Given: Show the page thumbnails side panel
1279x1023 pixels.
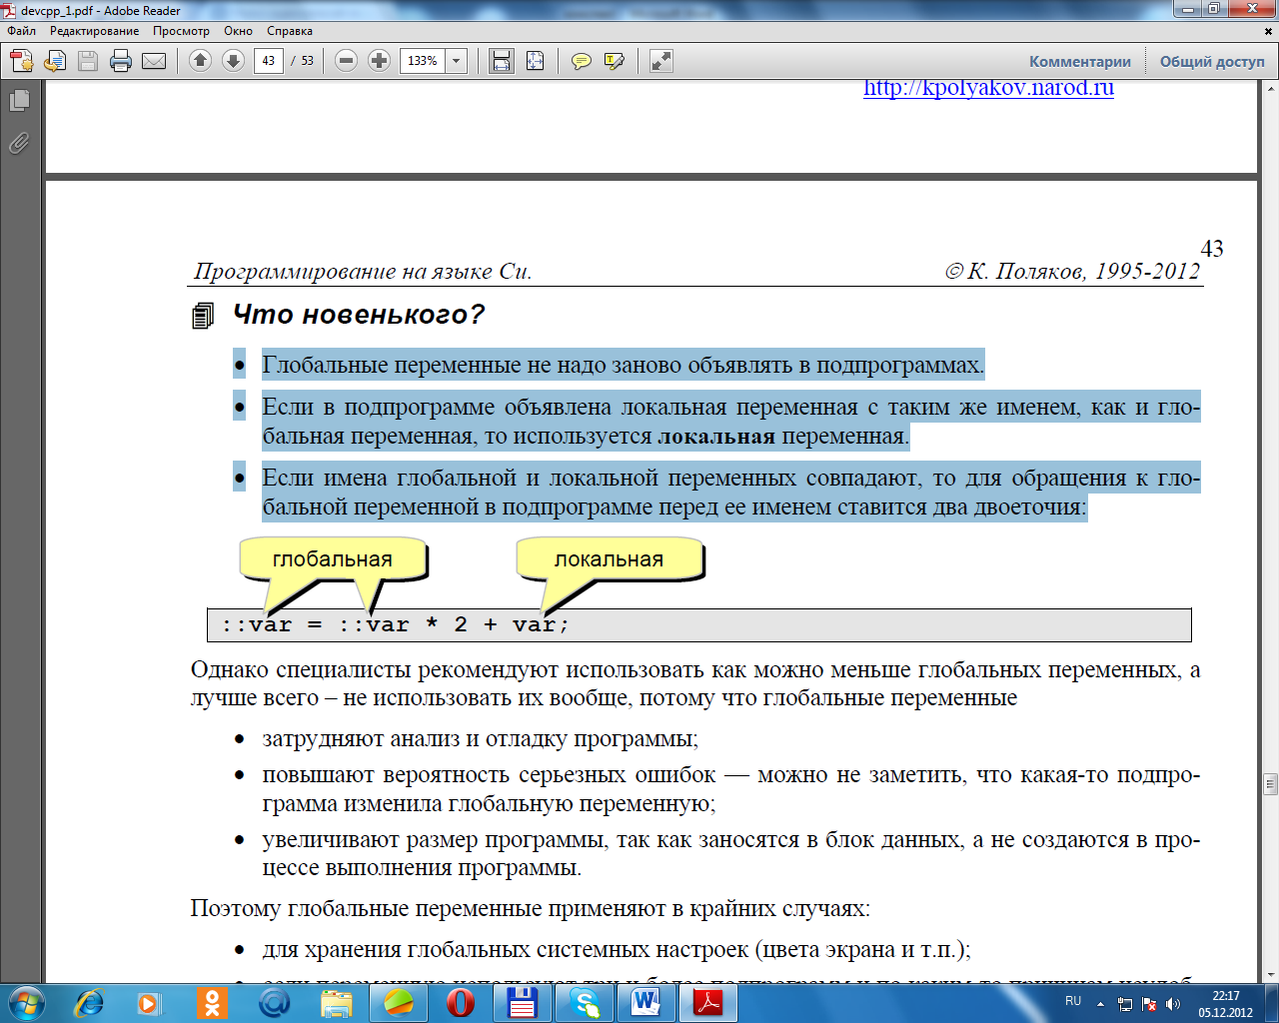Looking at the screenshot, I should (19, 101).
